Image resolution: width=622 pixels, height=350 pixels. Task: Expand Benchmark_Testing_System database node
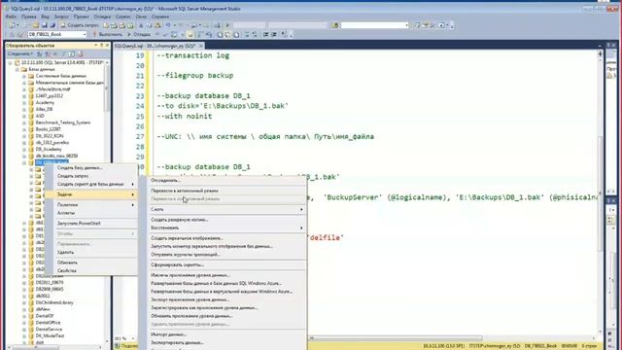click(x=24, y=122)
